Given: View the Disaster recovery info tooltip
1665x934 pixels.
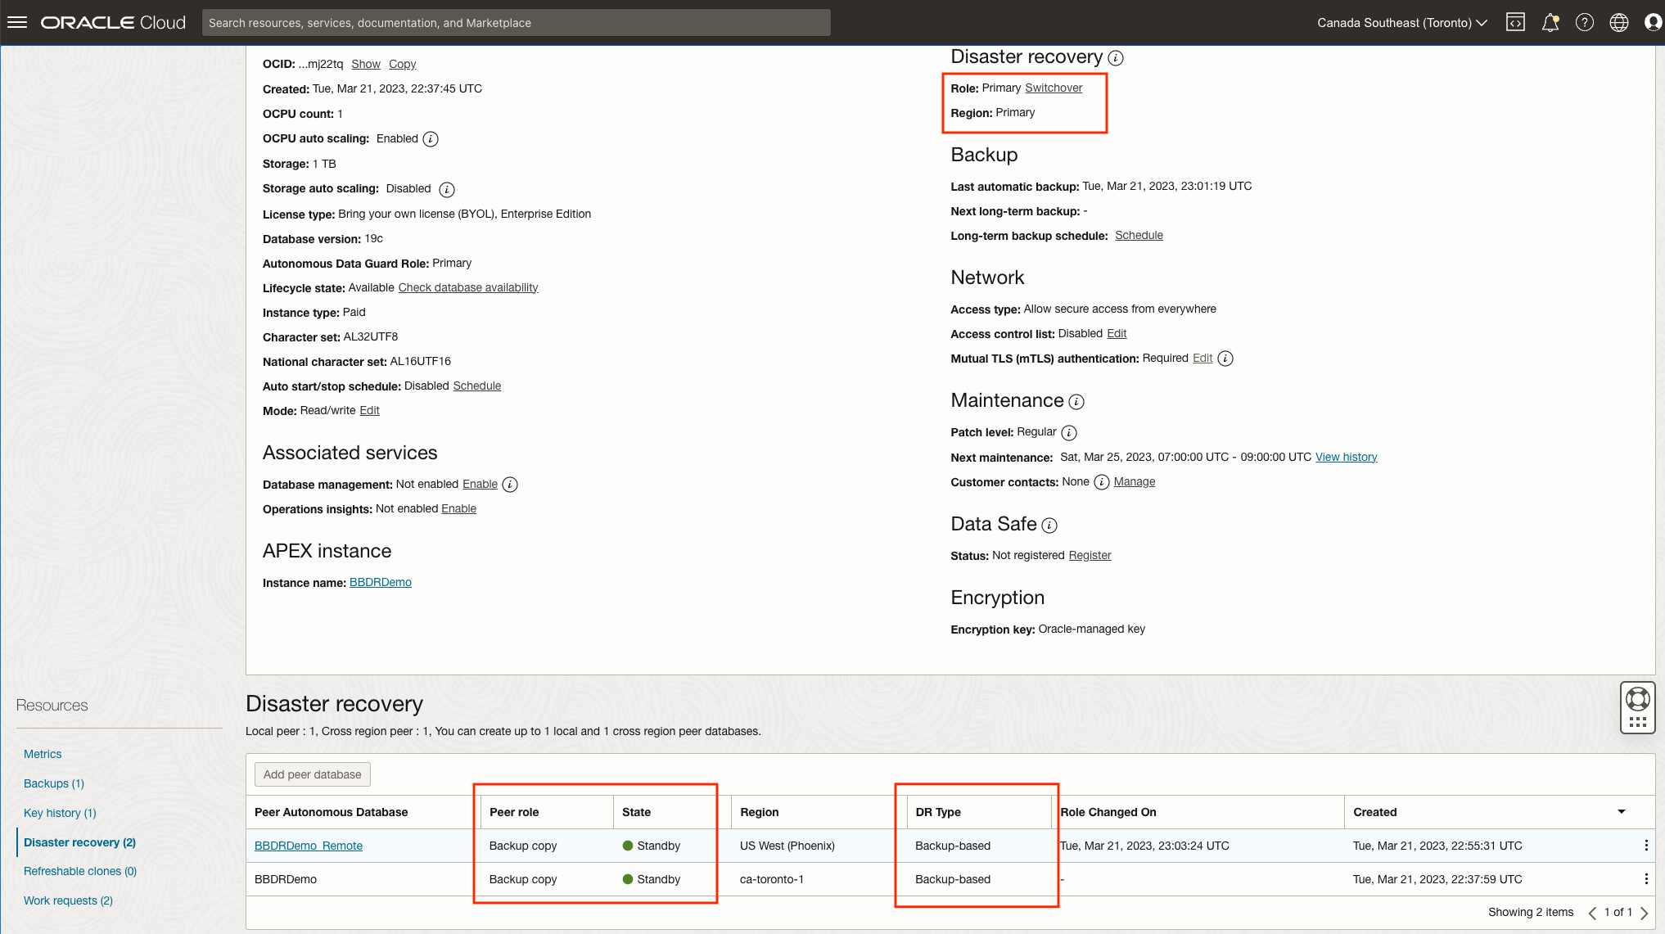Looking at the screenshot, I should click(1117, 58).
